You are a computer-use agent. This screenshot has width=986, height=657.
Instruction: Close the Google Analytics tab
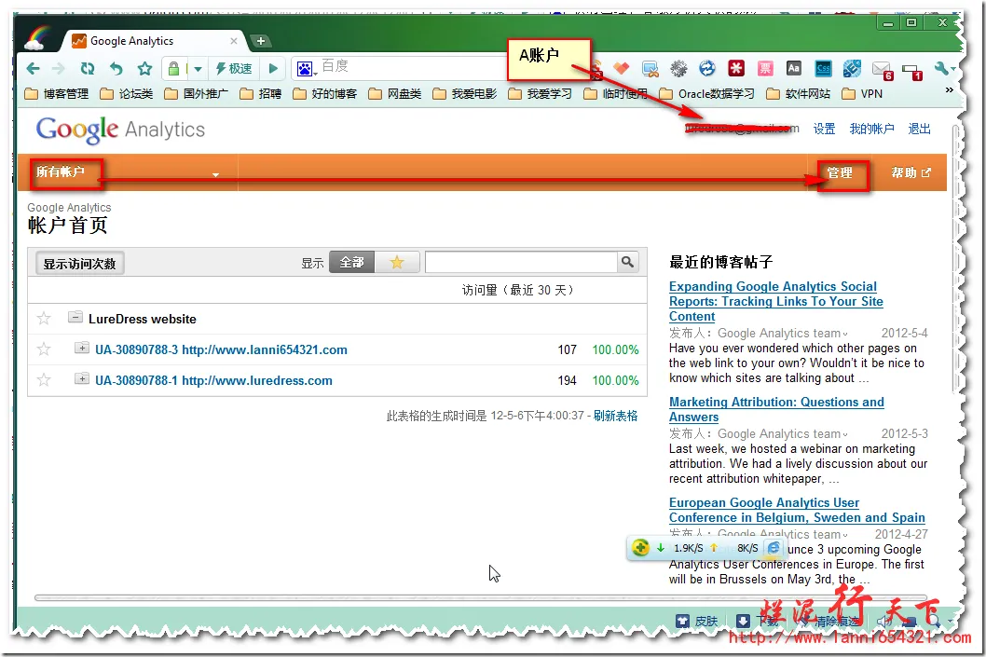233,41
